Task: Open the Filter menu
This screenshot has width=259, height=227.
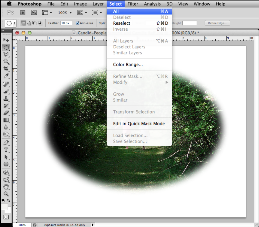Action: [133, 4]
